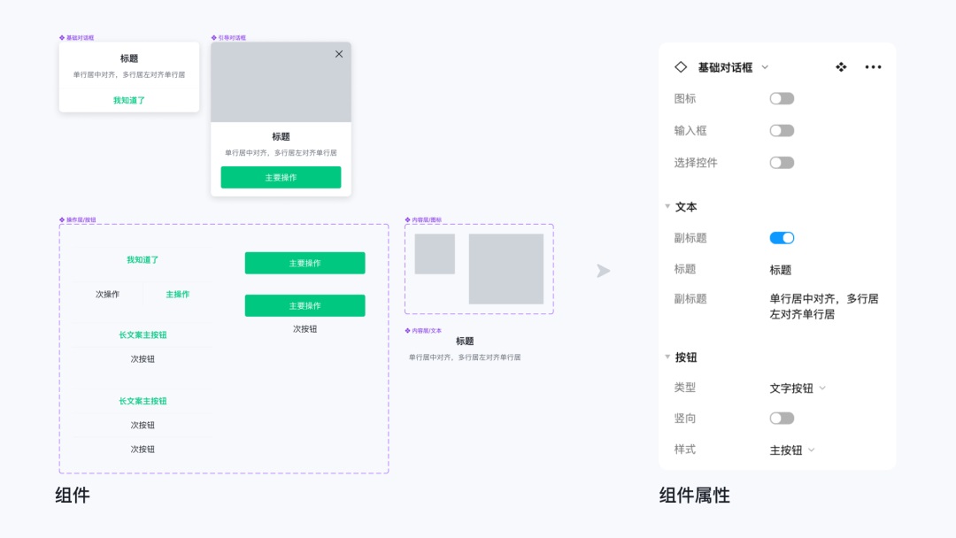Click the diamond icon beside 基础对话框 in properties panel
Image resolution: width=956 pixels, height=538 pixels.
tap(681, 67)
